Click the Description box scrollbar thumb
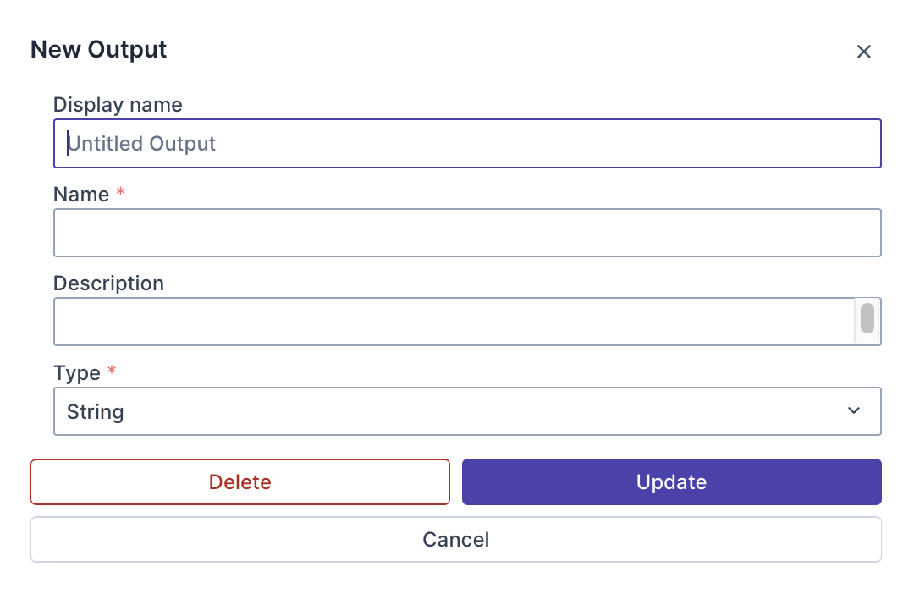 [867, 318]
